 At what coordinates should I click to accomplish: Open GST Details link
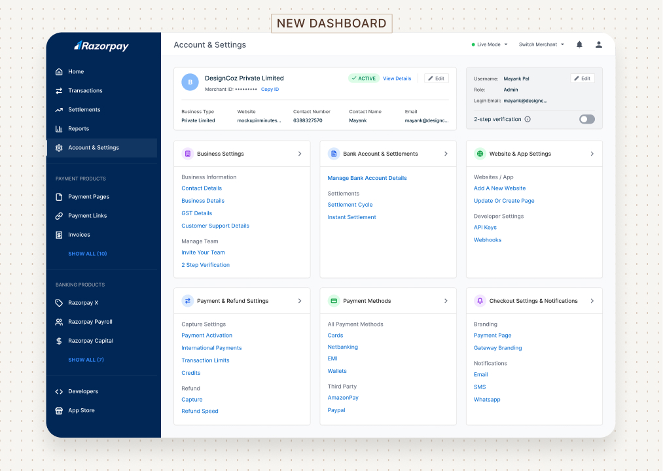[196, 213]
